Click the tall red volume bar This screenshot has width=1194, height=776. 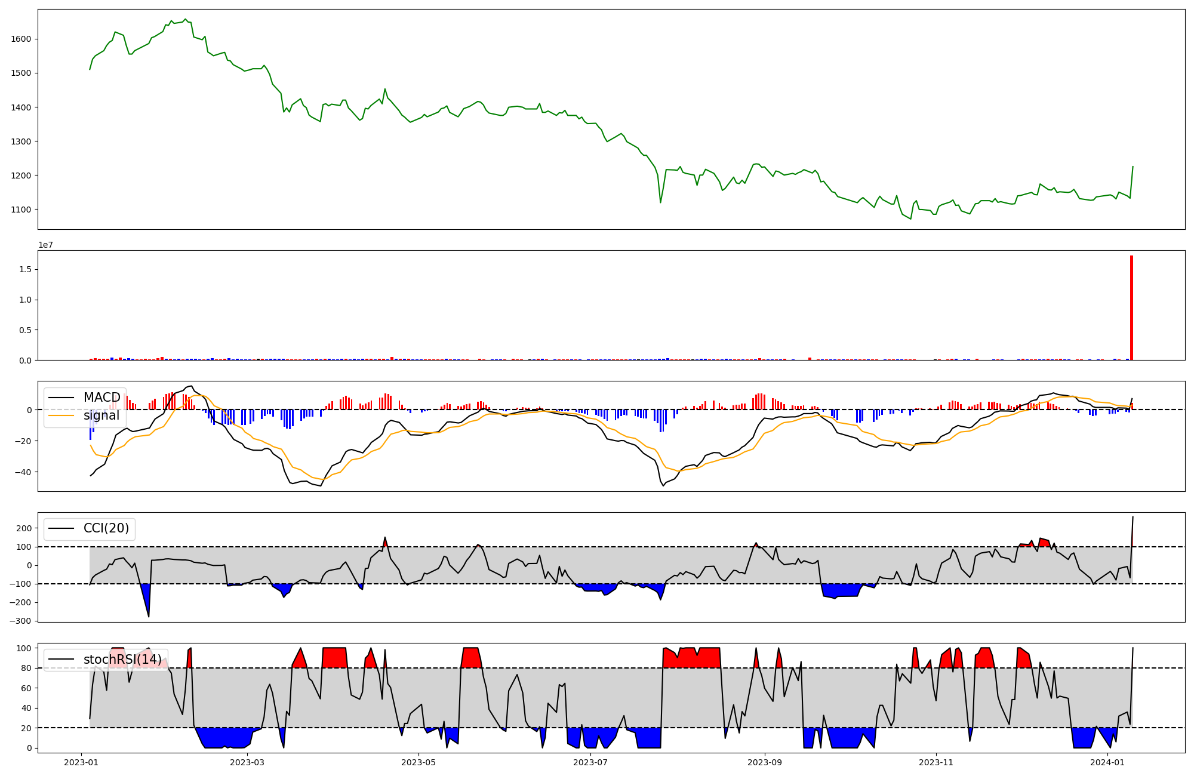click(1131, 308)
